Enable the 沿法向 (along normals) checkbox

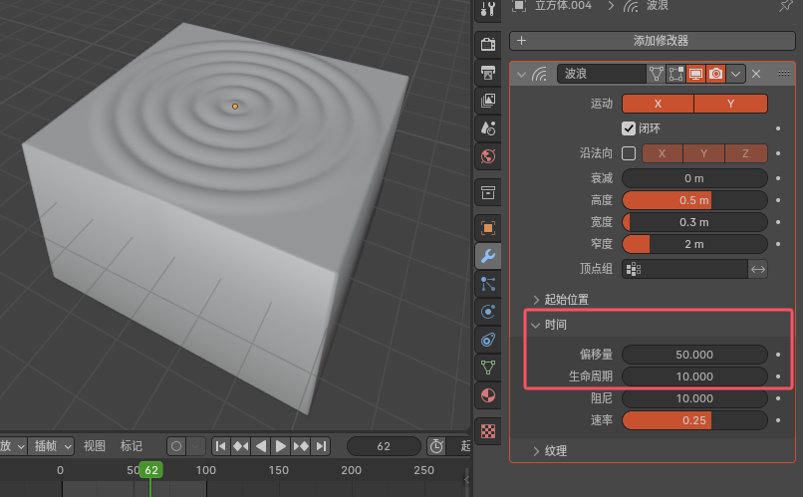pyautogui.click(x=629, y=153)
